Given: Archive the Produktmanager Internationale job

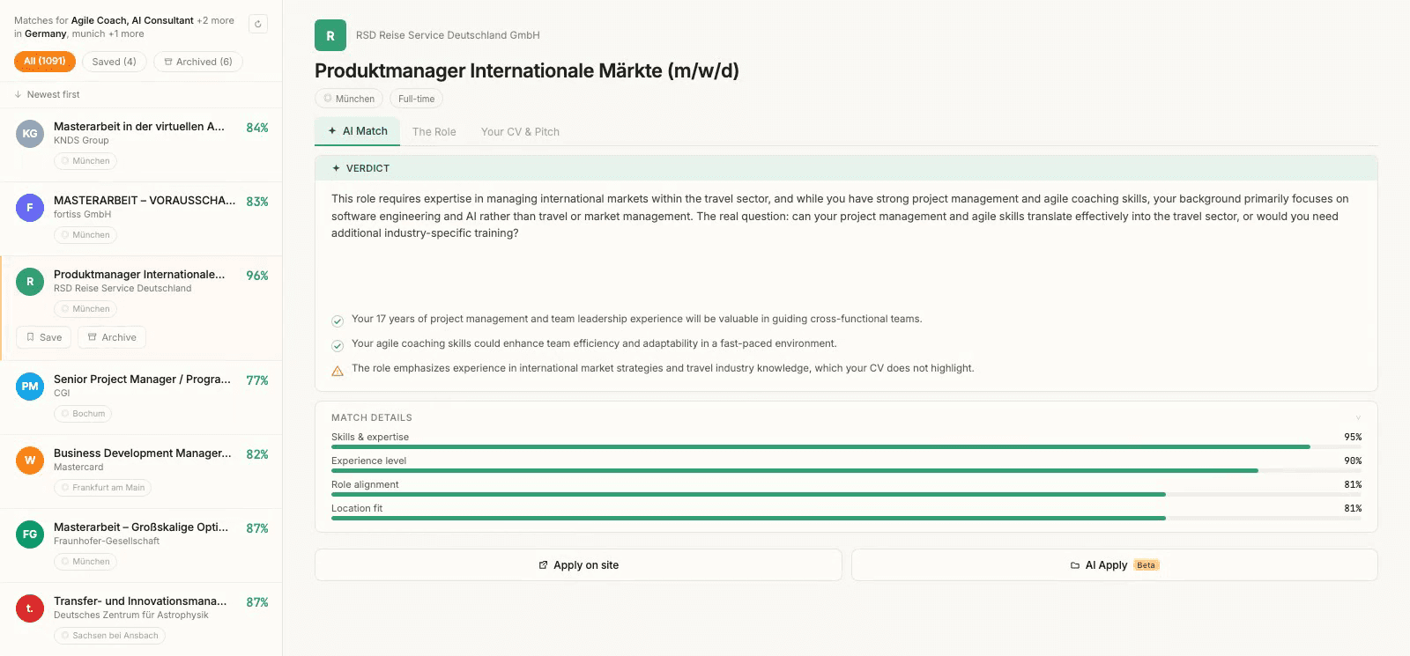Looking at the screenshot, I should (x=112, y=337).
